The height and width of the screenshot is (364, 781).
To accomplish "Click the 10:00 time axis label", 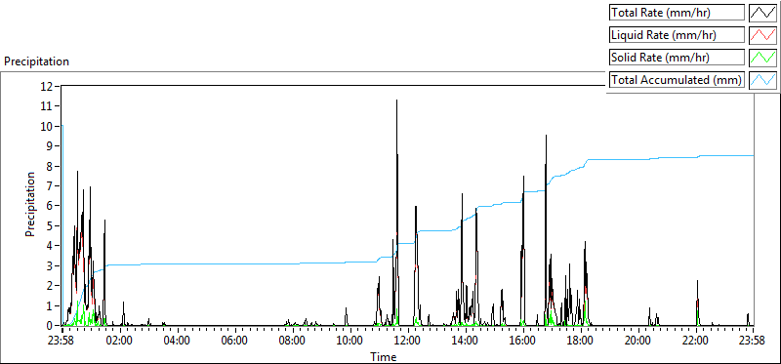I will click(x=350, y=342).
